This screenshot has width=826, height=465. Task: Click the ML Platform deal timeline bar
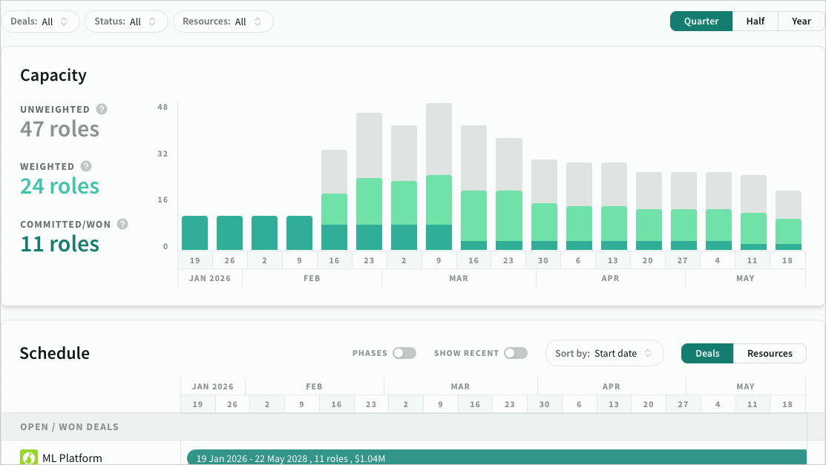[x=497, y=458]
